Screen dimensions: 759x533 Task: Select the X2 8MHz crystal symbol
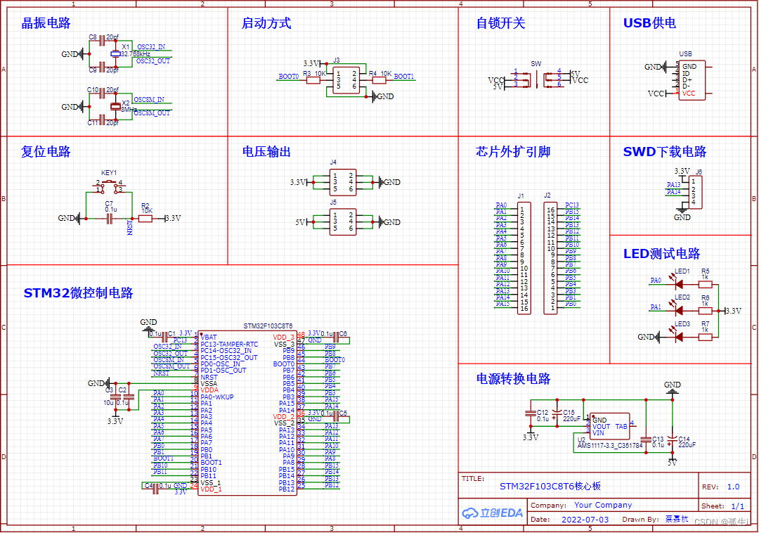pos(115,107)
